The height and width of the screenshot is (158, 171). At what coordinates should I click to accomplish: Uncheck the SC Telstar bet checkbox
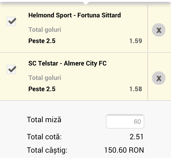[x=11, y=70]
